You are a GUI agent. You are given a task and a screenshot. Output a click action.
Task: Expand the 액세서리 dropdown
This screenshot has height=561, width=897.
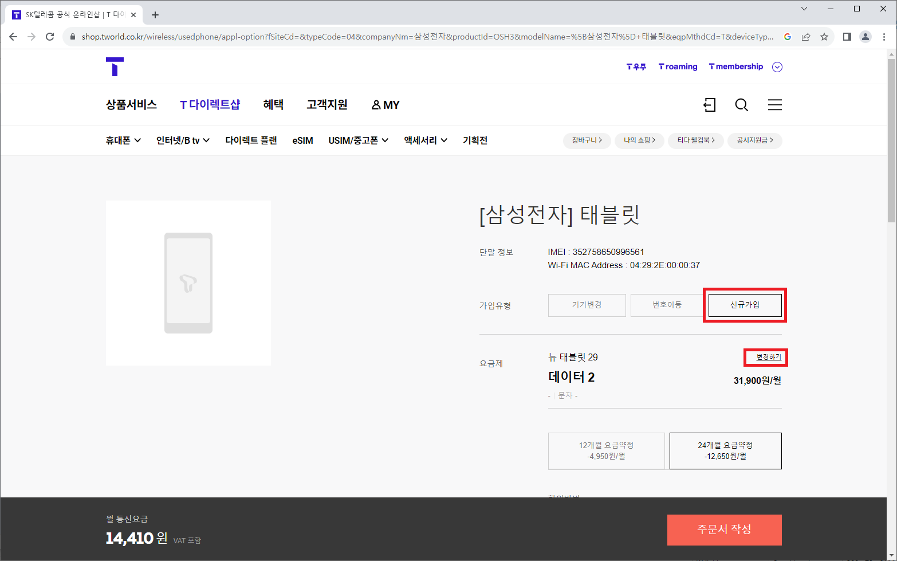tap(426, 140)
